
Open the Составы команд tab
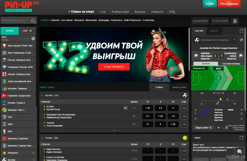pyautogui.click(x=231, y=64)
